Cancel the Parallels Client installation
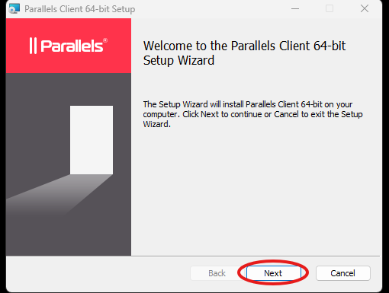Viewport: 389px width, 293px height. pos(342,273)
